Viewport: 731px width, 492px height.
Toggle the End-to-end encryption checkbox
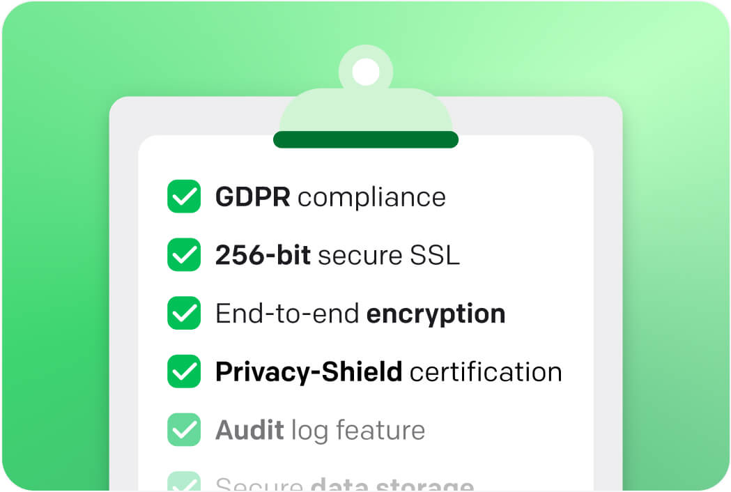click(184, 314)
